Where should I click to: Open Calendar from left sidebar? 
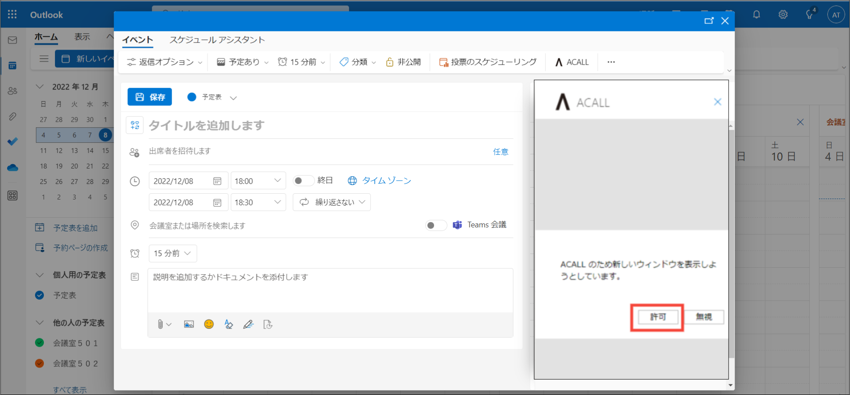[12, 66]
